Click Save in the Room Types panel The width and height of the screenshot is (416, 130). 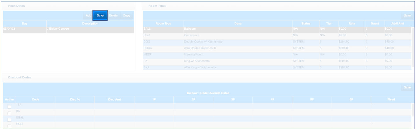click(407, 16)
